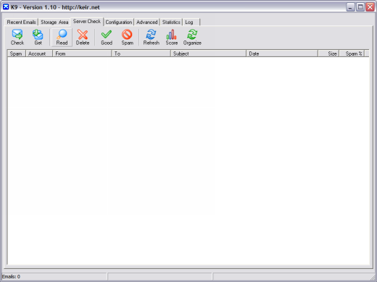Select the Server Check tab
Viewport: 377px width, 282px height.
pos(87,22)
